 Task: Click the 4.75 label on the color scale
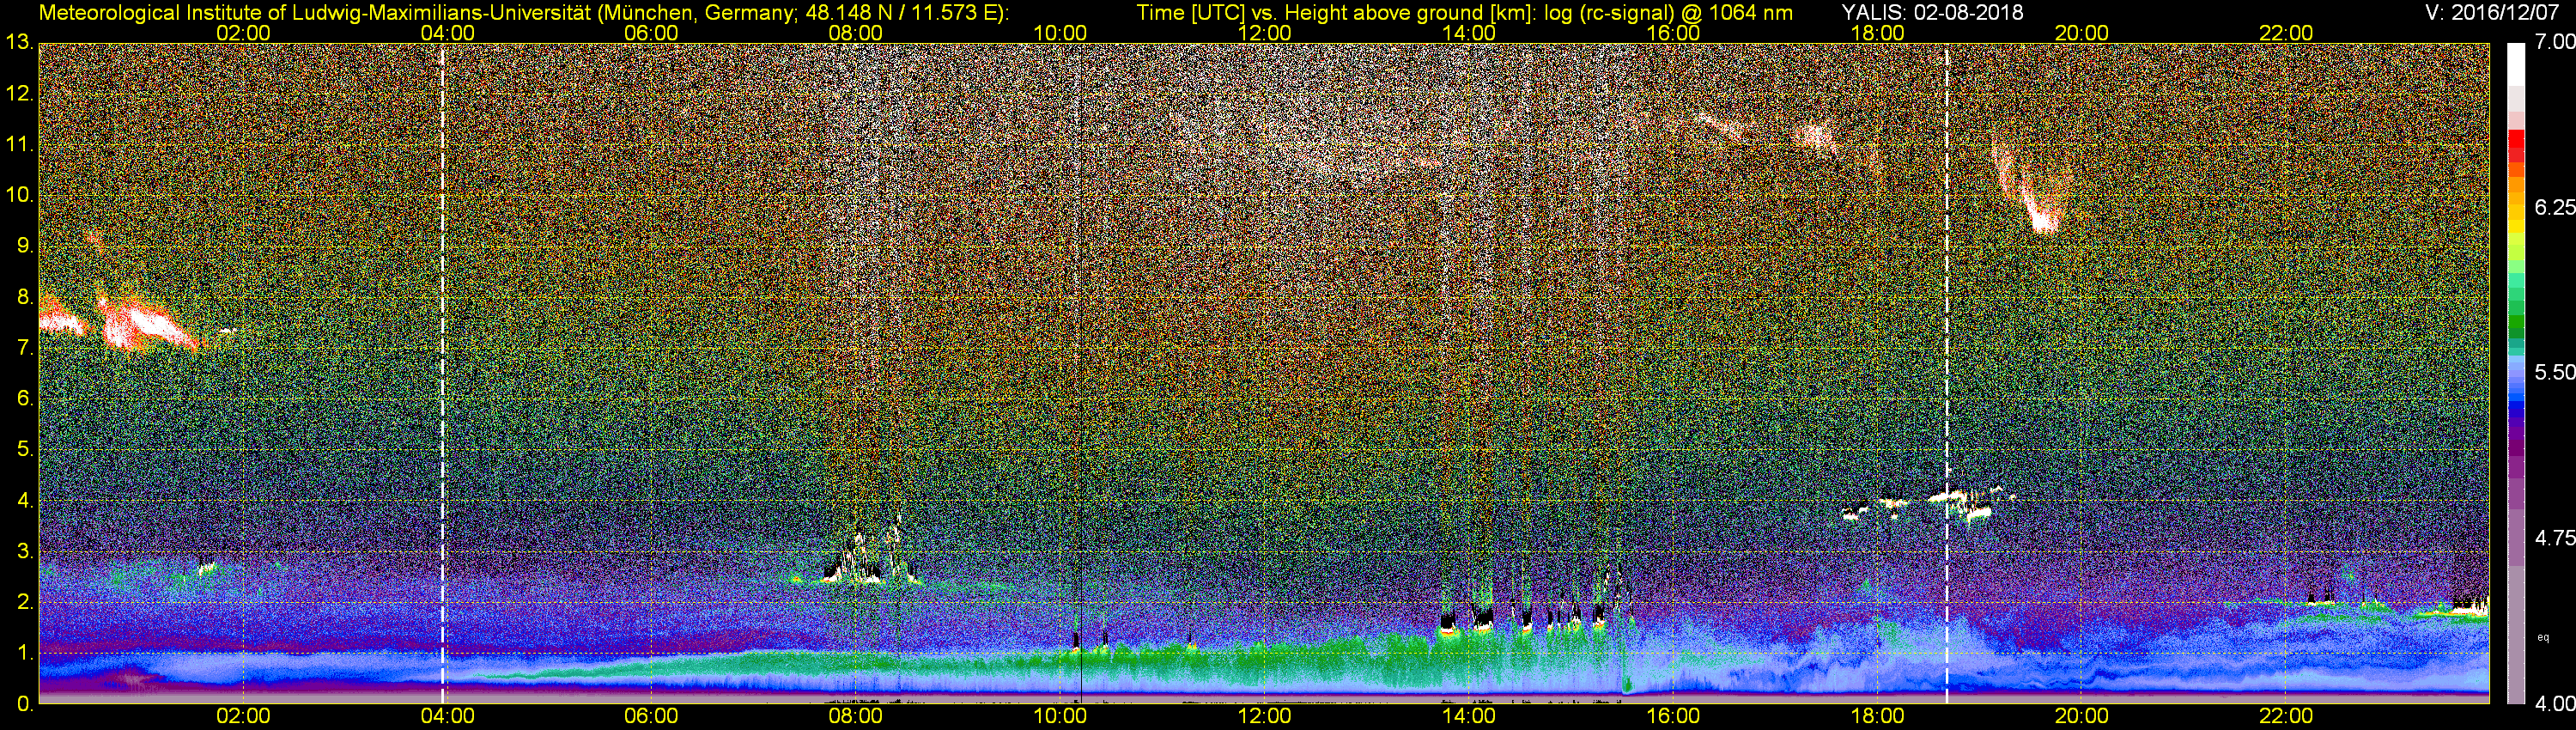click(x=2554, y=538)
